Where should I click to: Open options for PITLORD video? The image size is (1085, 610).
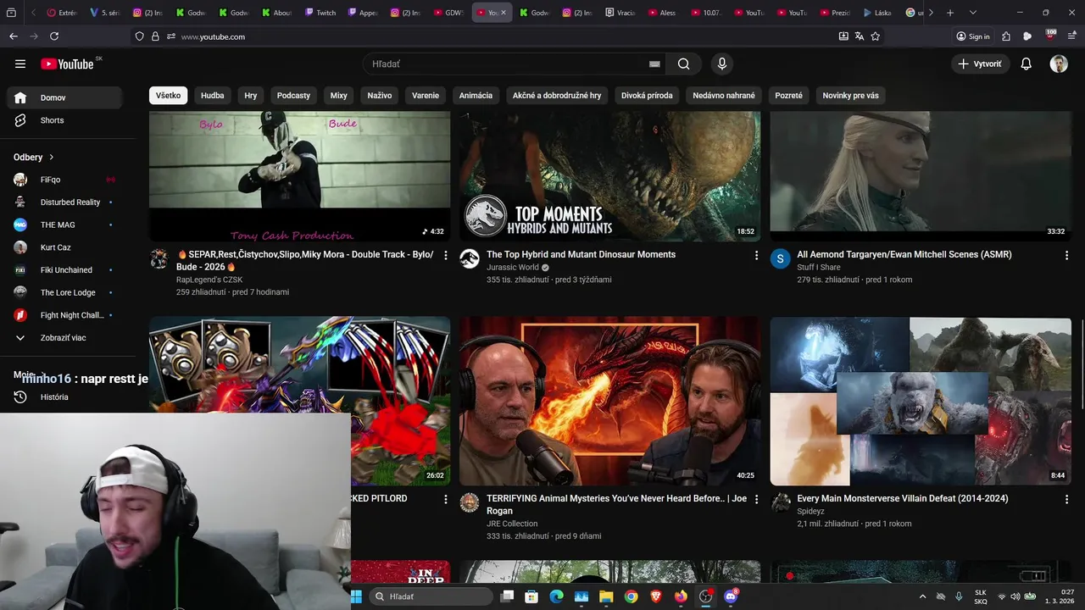tap(446, 499)
